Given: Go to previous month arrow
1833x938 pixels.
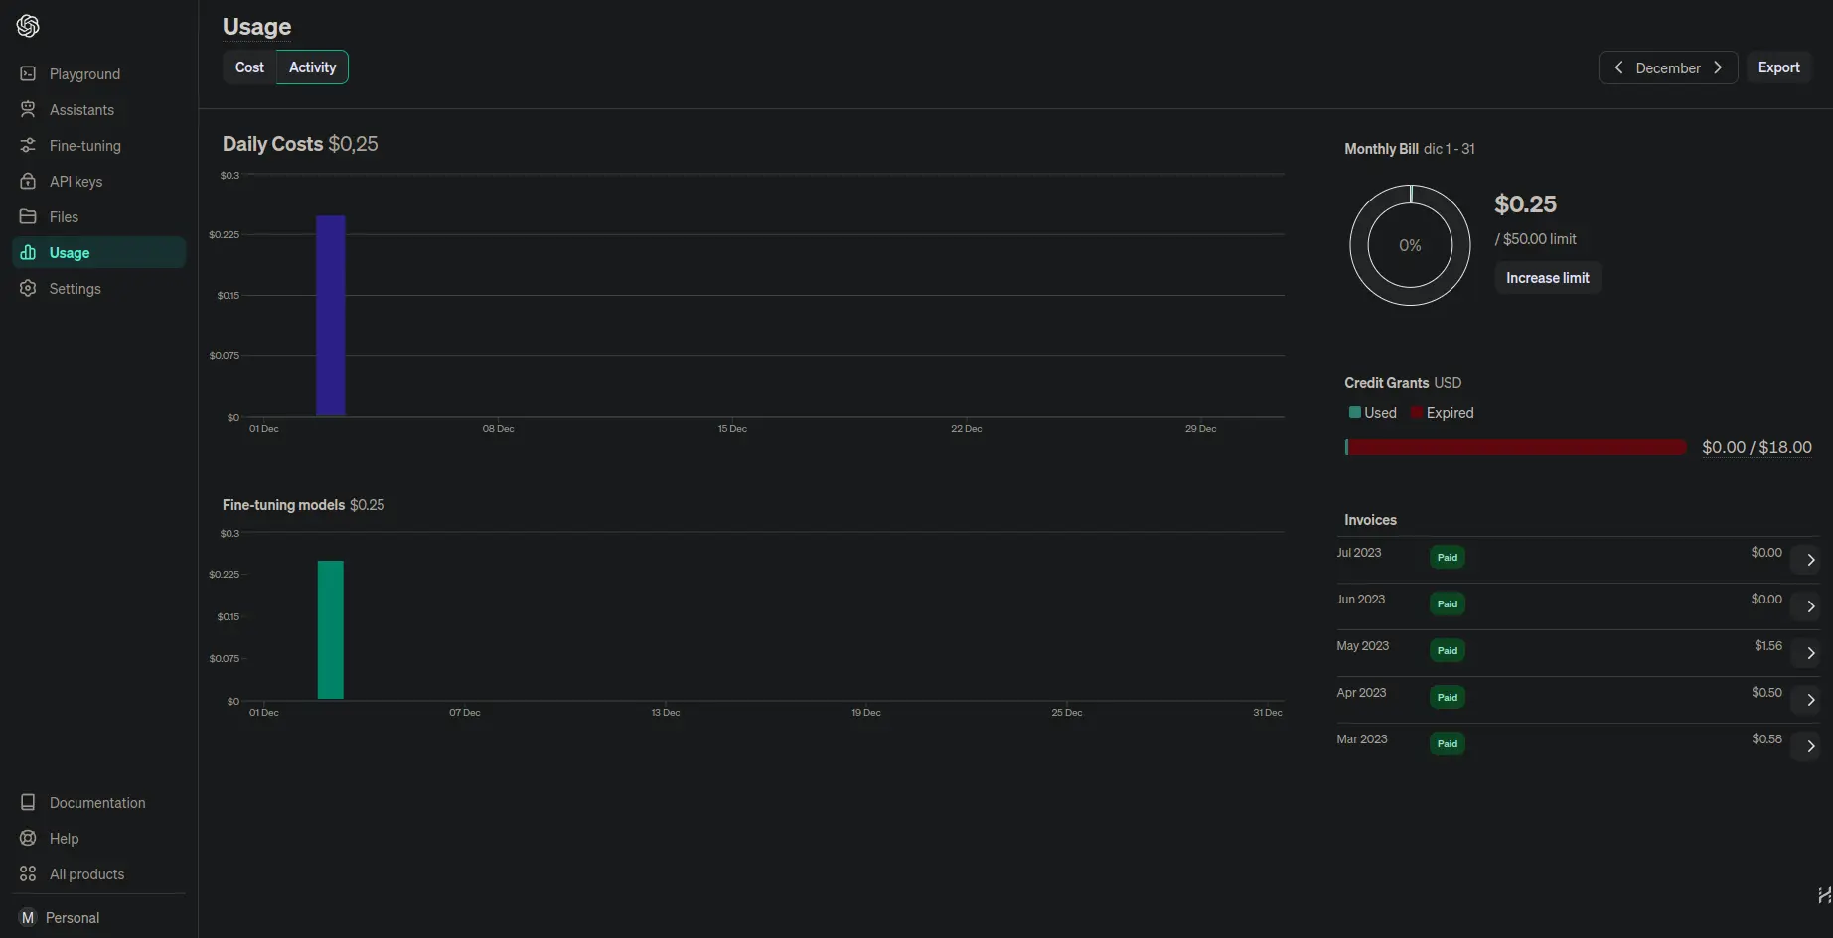Looking at the screenshot, I should (x=1618, y=67).
